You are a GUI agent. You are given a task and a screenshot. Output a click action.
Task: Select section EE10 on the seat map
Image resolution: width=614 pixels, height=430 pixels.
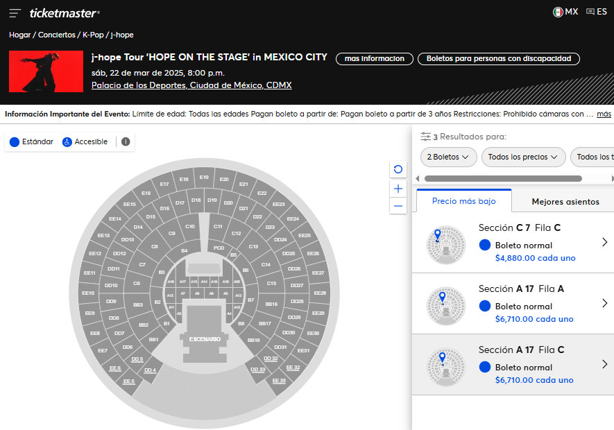[88, 293]
